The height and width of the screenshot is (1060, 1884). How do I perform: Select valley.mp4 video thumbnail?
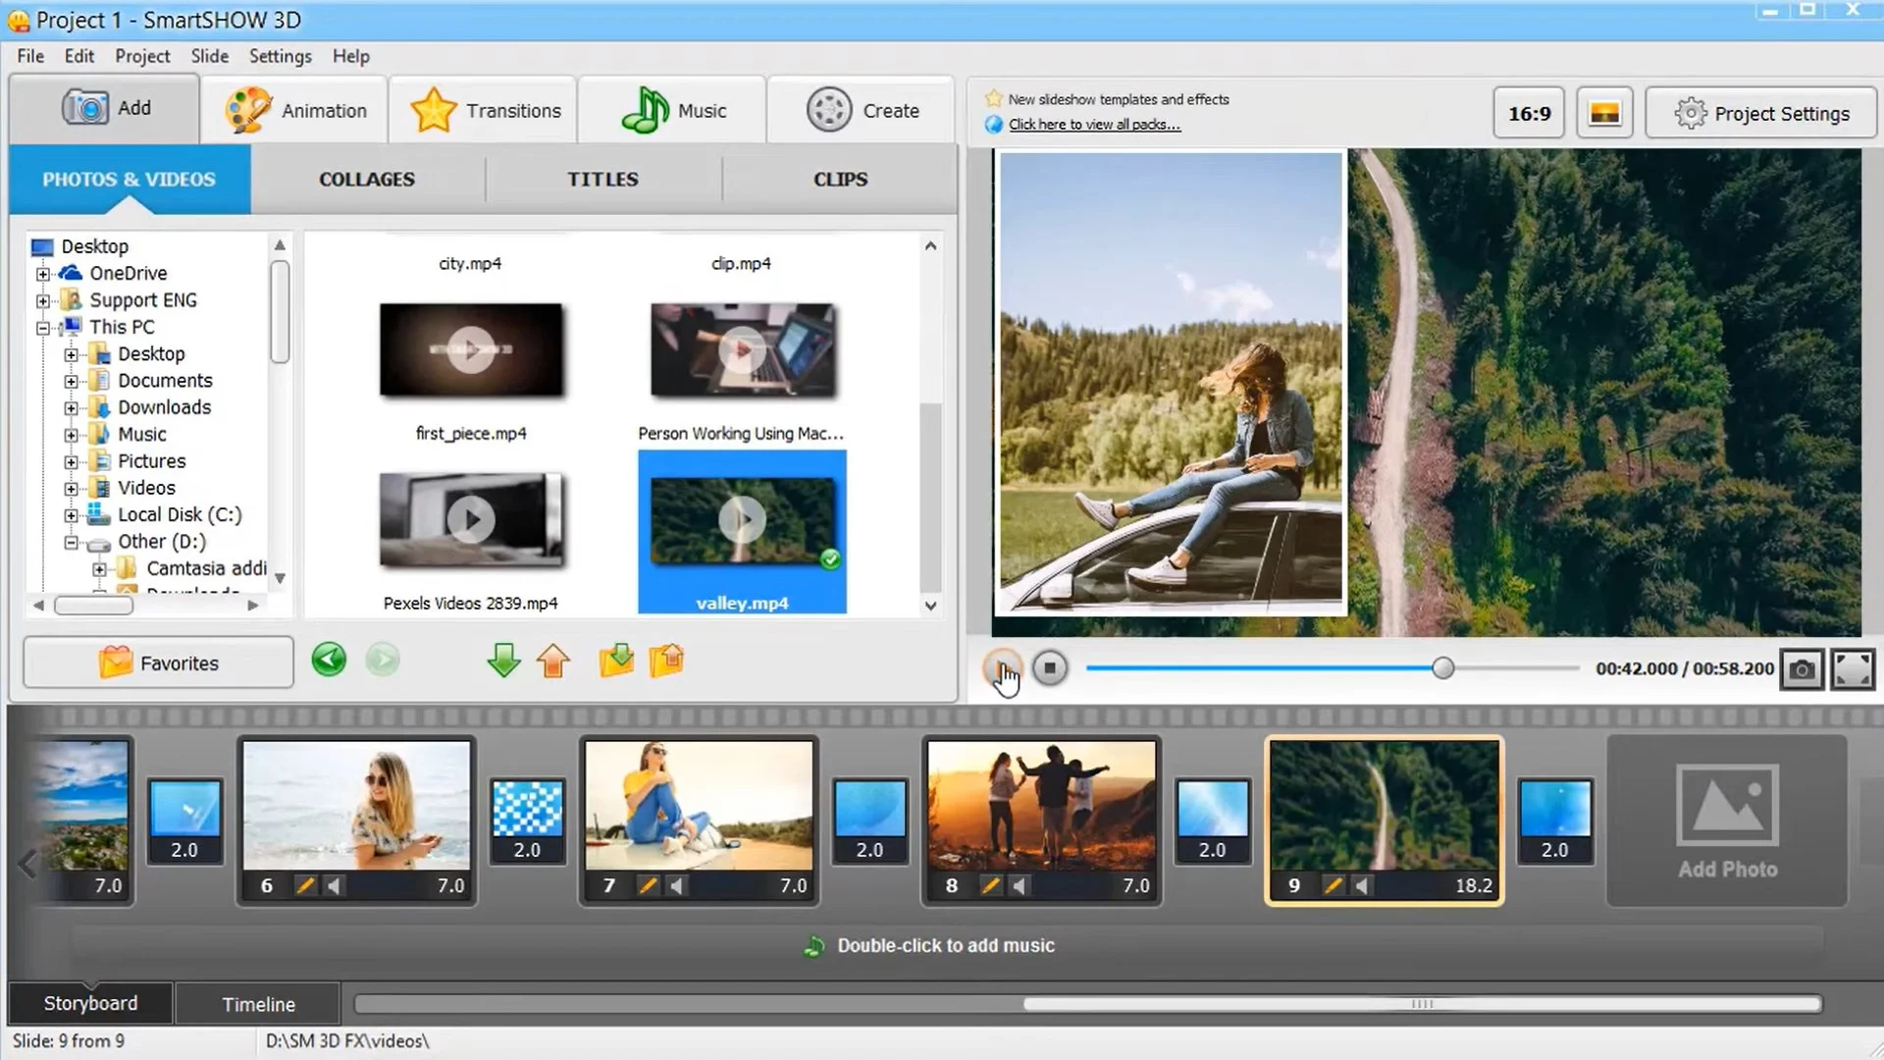pos(743,520)
